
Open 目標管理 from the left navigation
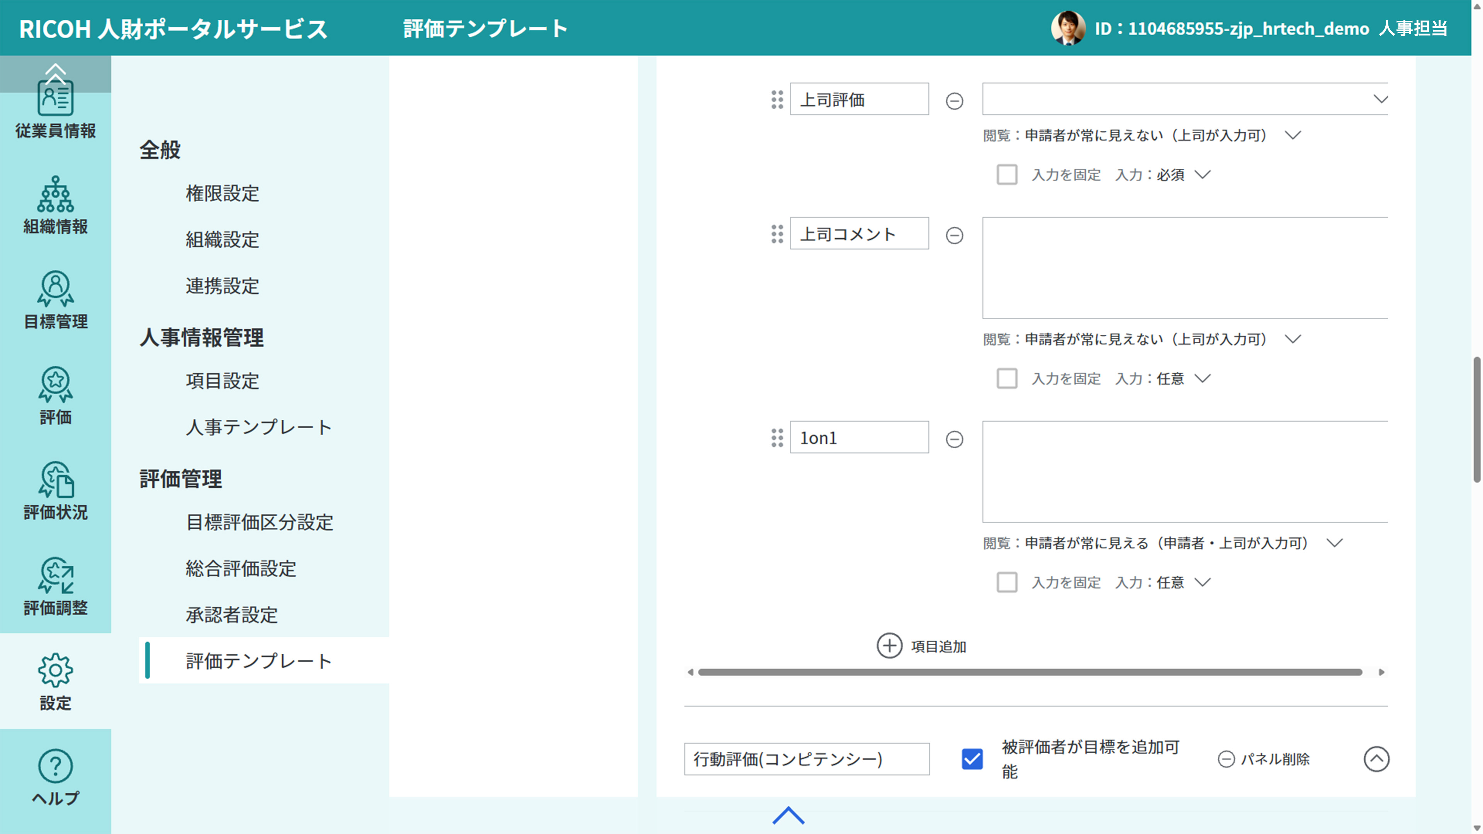[55, 297]
